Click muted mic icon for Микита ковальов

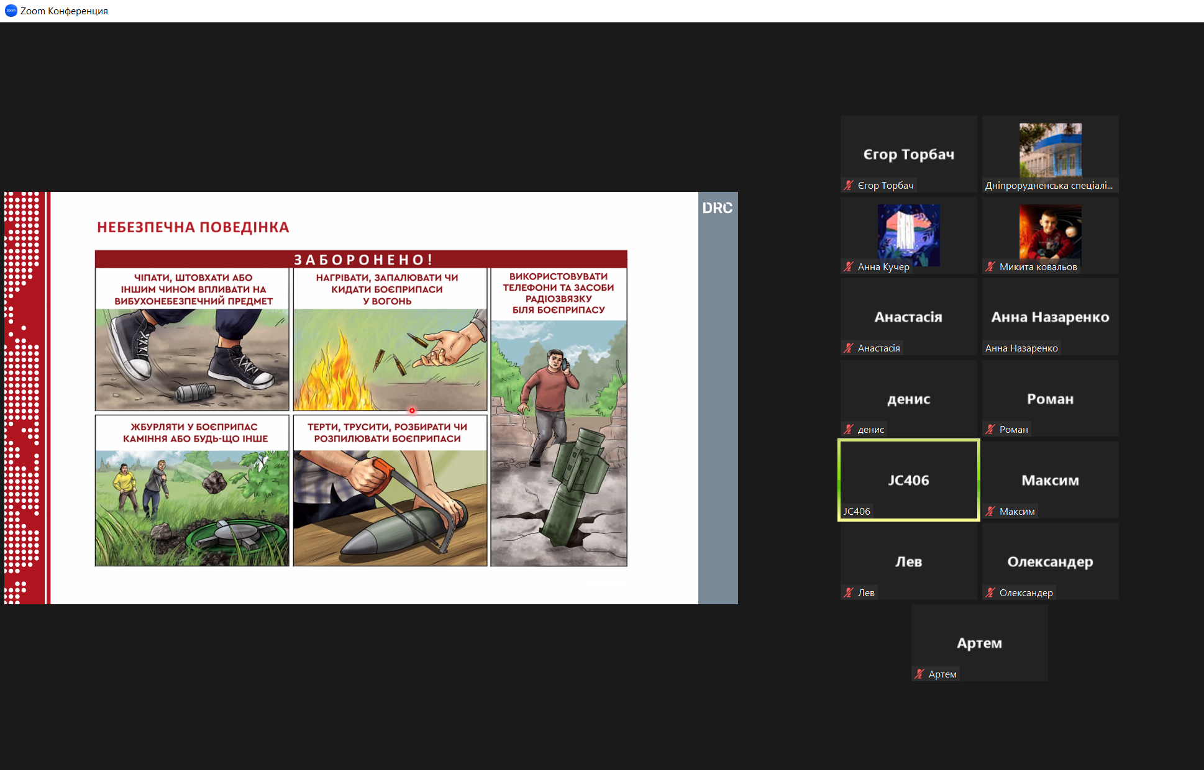[x=990, y=266]
